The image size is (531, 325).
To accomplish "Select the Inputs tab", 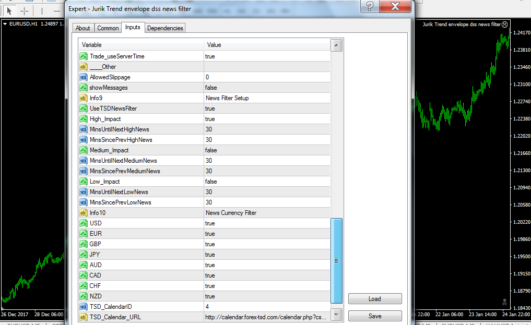I will (133, 28).
